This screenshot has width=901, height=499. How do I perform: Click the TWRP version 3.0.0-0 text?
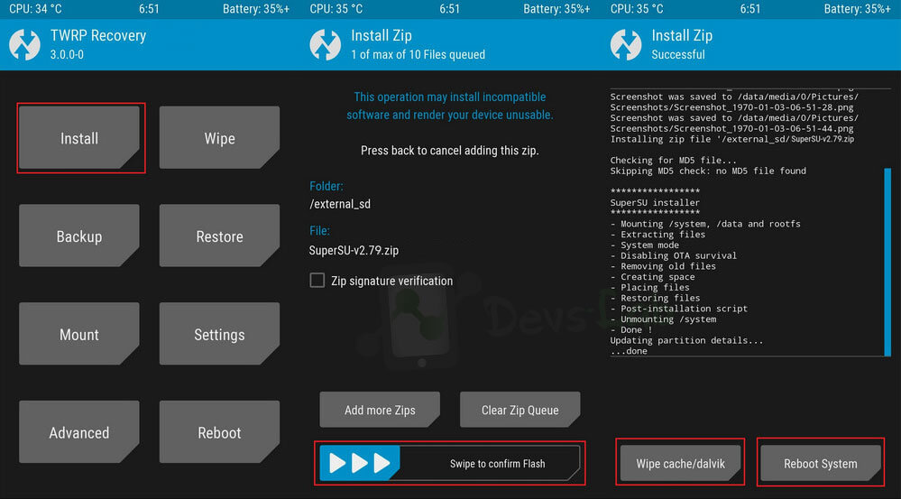[x=68, y=55]
